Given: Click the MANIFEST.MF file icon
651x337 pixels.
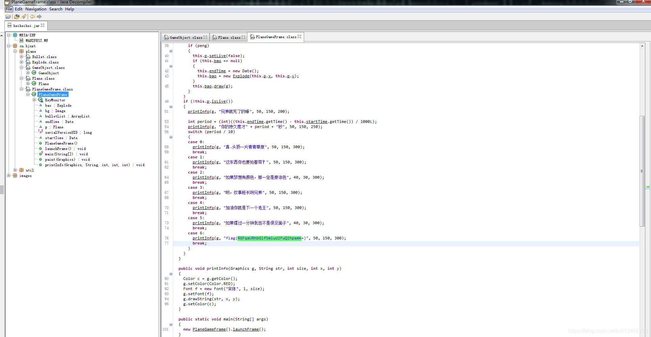Looking at the screenshot, I should point(22,40).
